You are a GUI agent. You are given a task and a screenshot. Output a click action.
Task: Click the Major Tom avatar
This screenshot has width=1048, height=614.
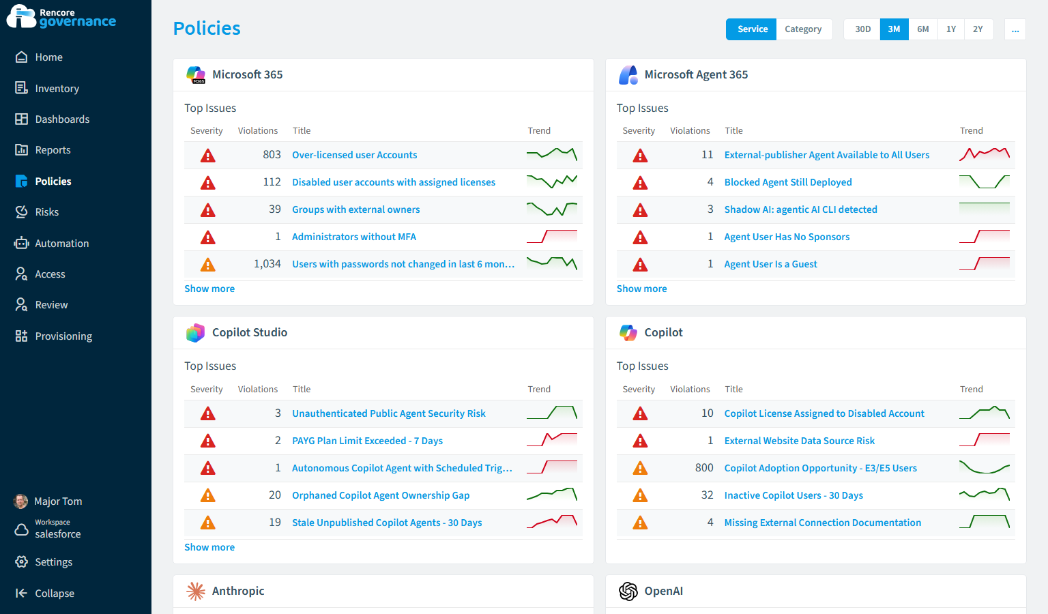20,501
